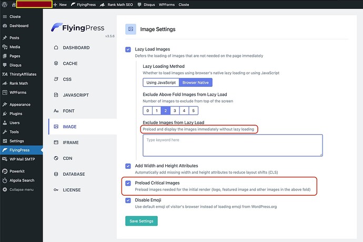Save the image settings
This screenshot has width=363, height=242.
(142, 221)
